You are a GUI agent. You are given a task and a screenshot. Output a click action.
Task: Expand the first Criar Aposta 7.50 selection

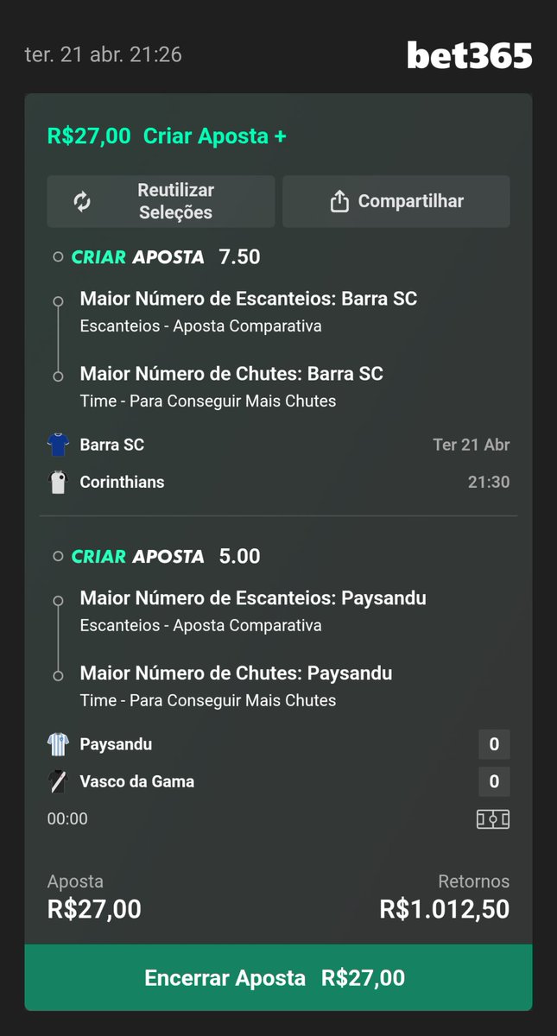(x=155, y=256)
